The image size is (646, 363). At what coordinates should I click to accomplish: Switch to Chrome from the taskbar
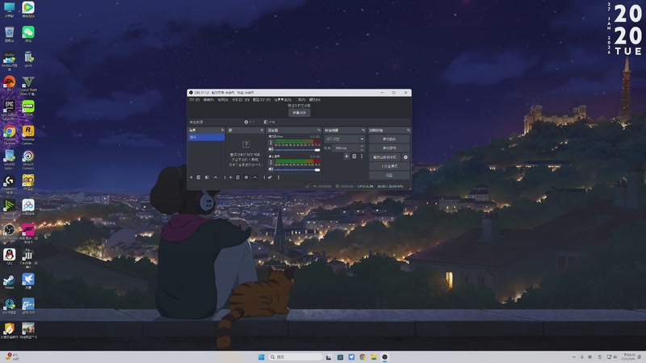click(363, 357)
